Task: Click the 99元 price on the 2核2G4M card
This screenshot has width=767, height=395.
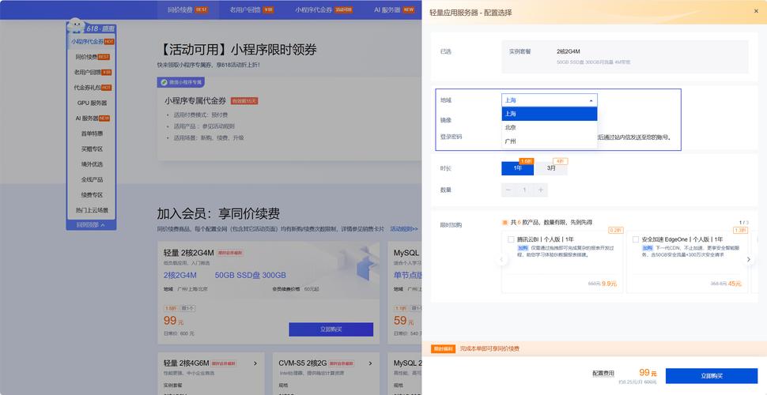Action: coord(174,322)
